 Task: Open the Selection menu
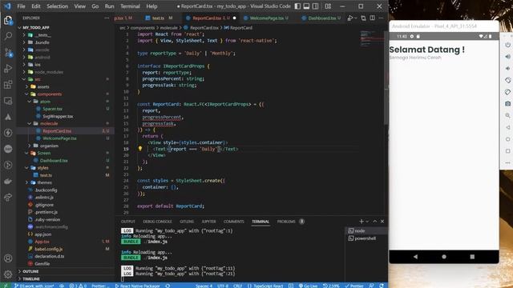tap(57, 6)
